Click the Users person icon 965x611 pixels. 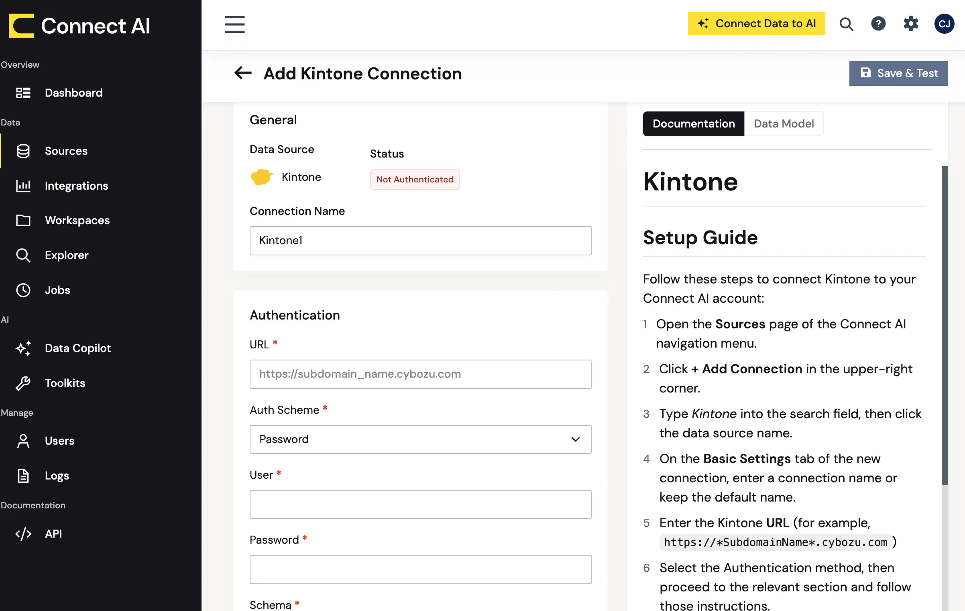[23, 441]
